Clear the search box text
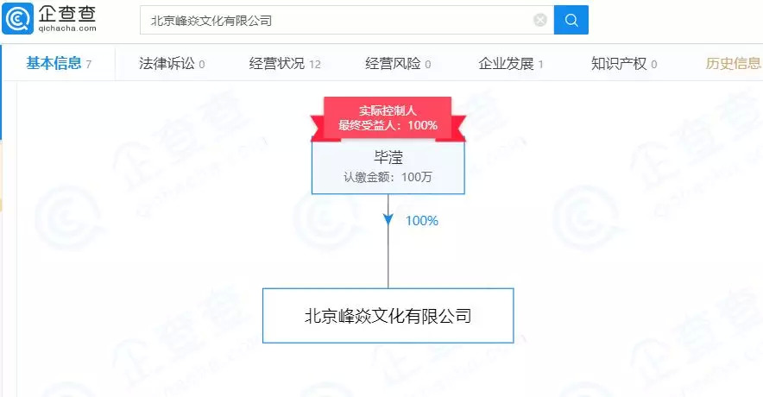763x397 pixels. [x=540, y=20]
